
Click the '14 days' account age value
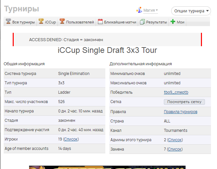tap(65, 149)
